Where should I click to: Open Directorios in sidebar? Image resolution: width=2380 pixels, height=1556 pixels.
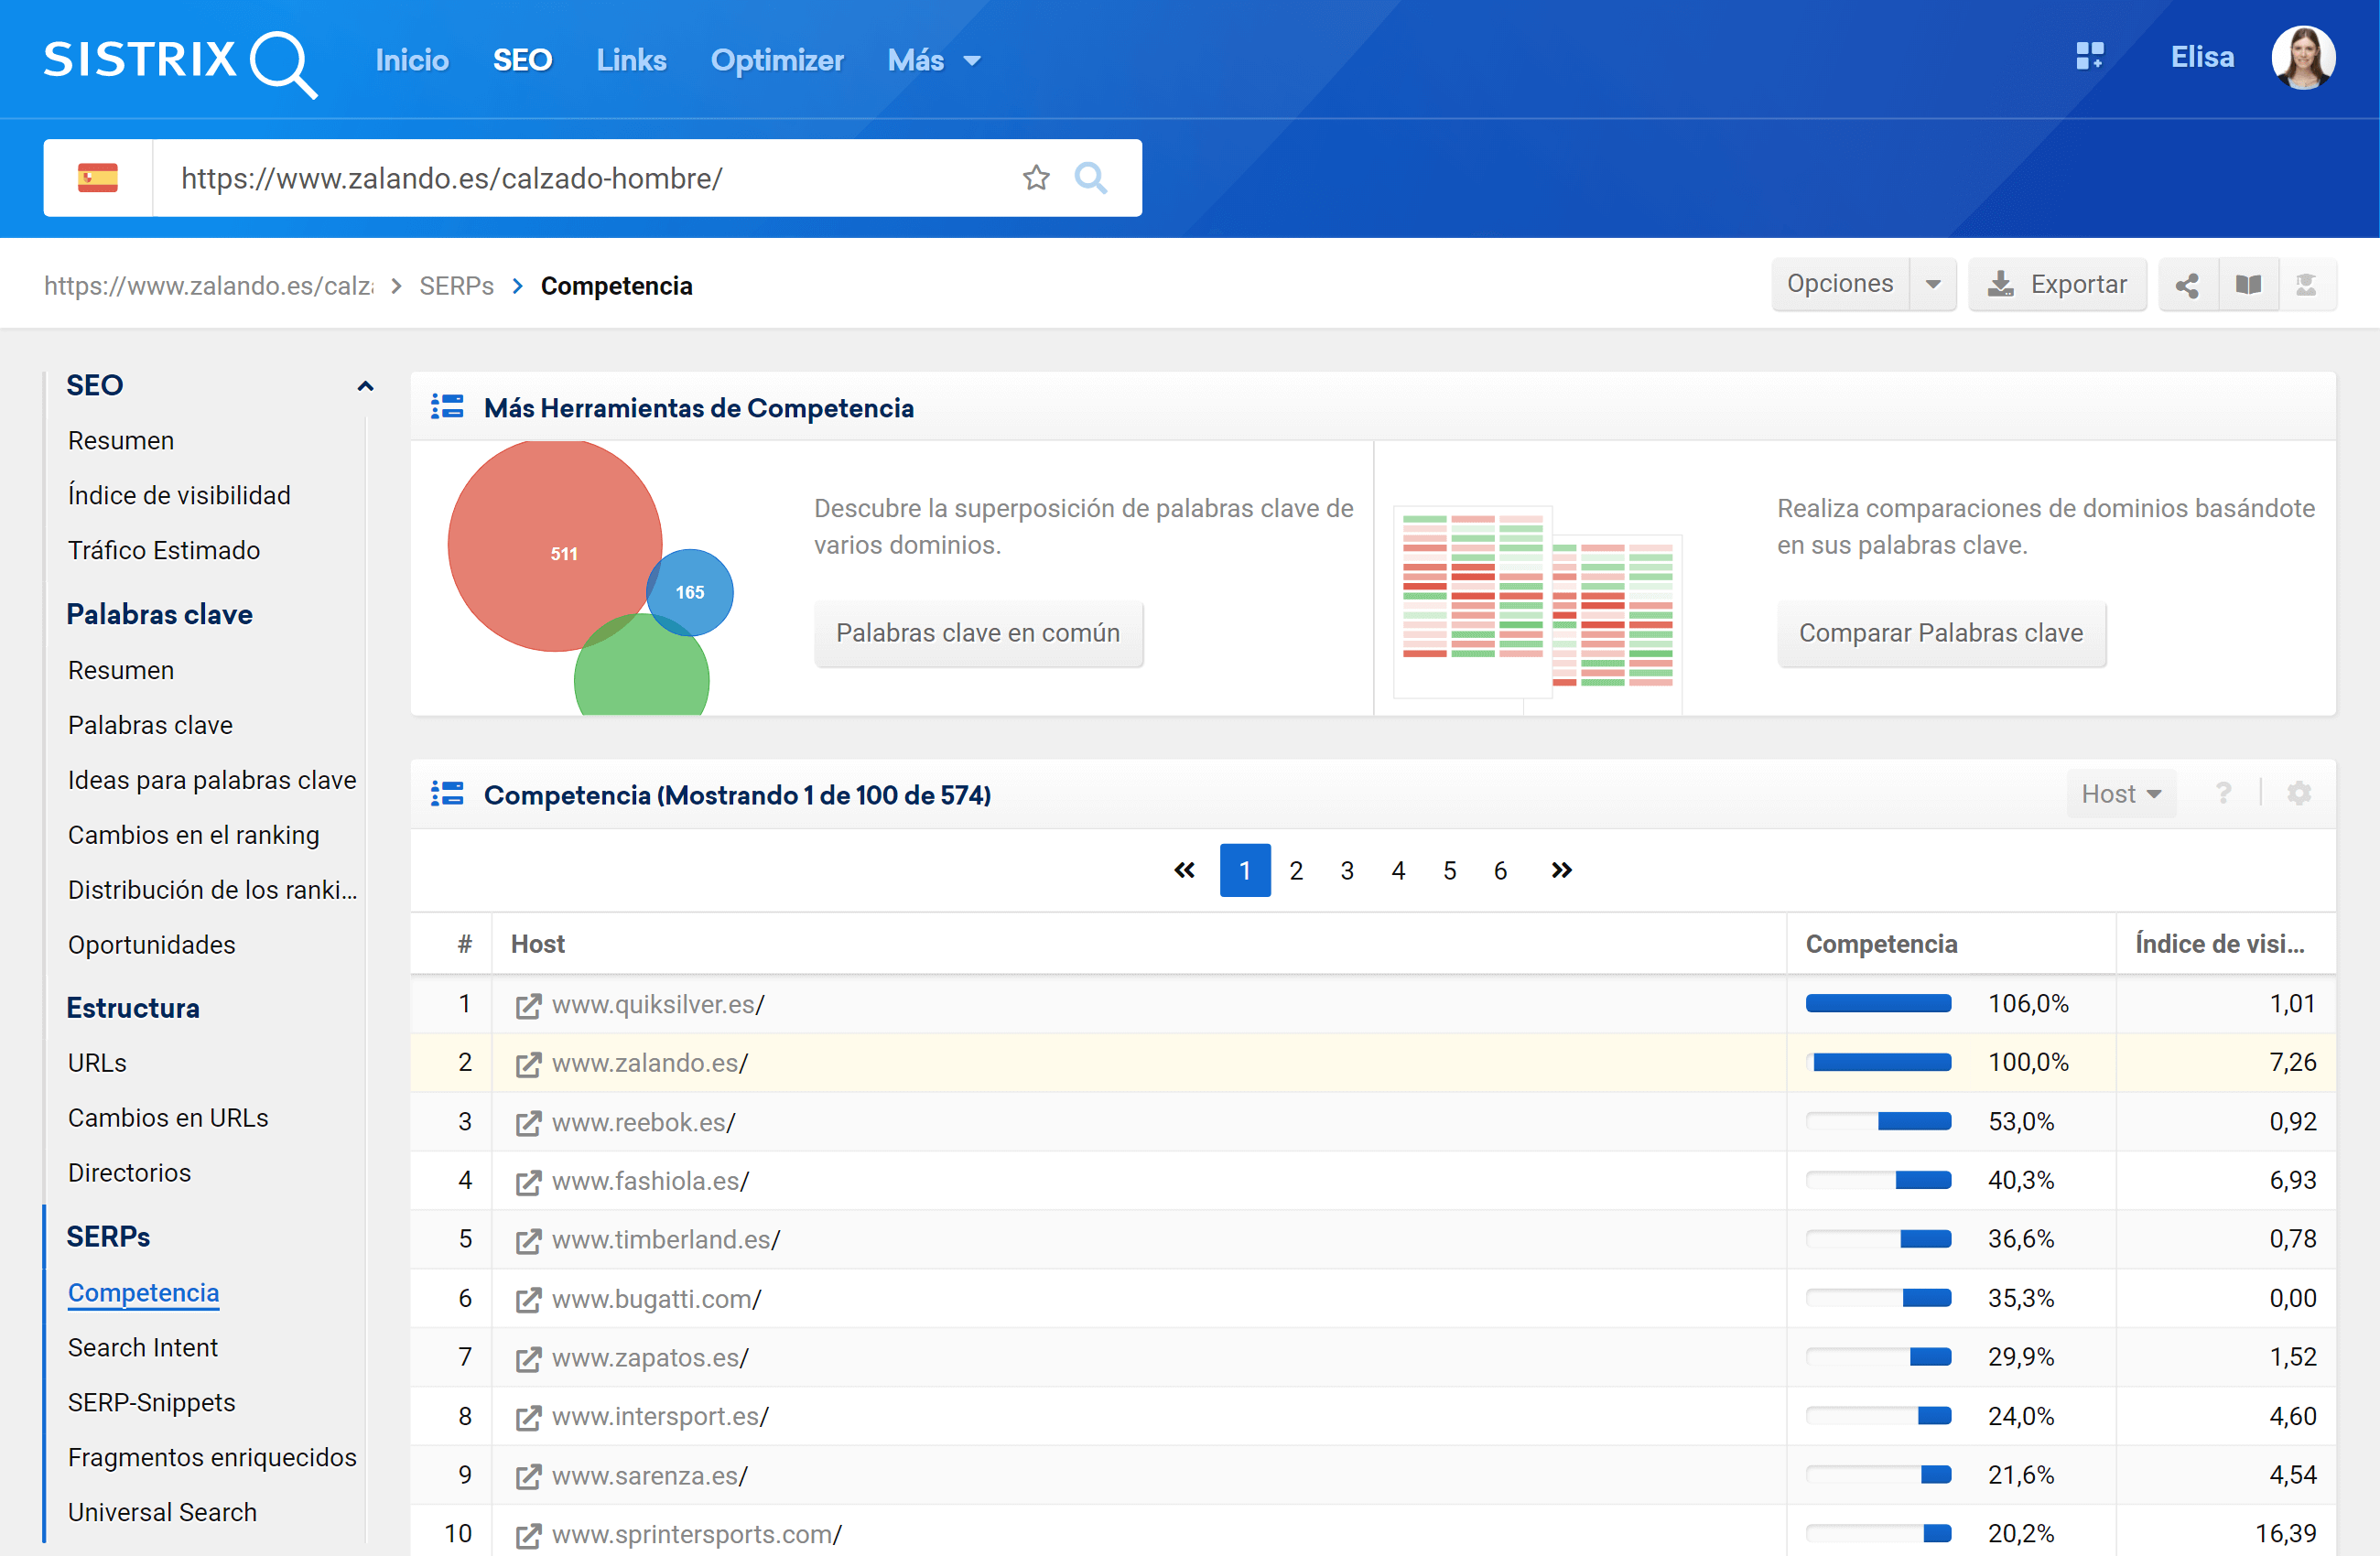(x=129, y=1172)
